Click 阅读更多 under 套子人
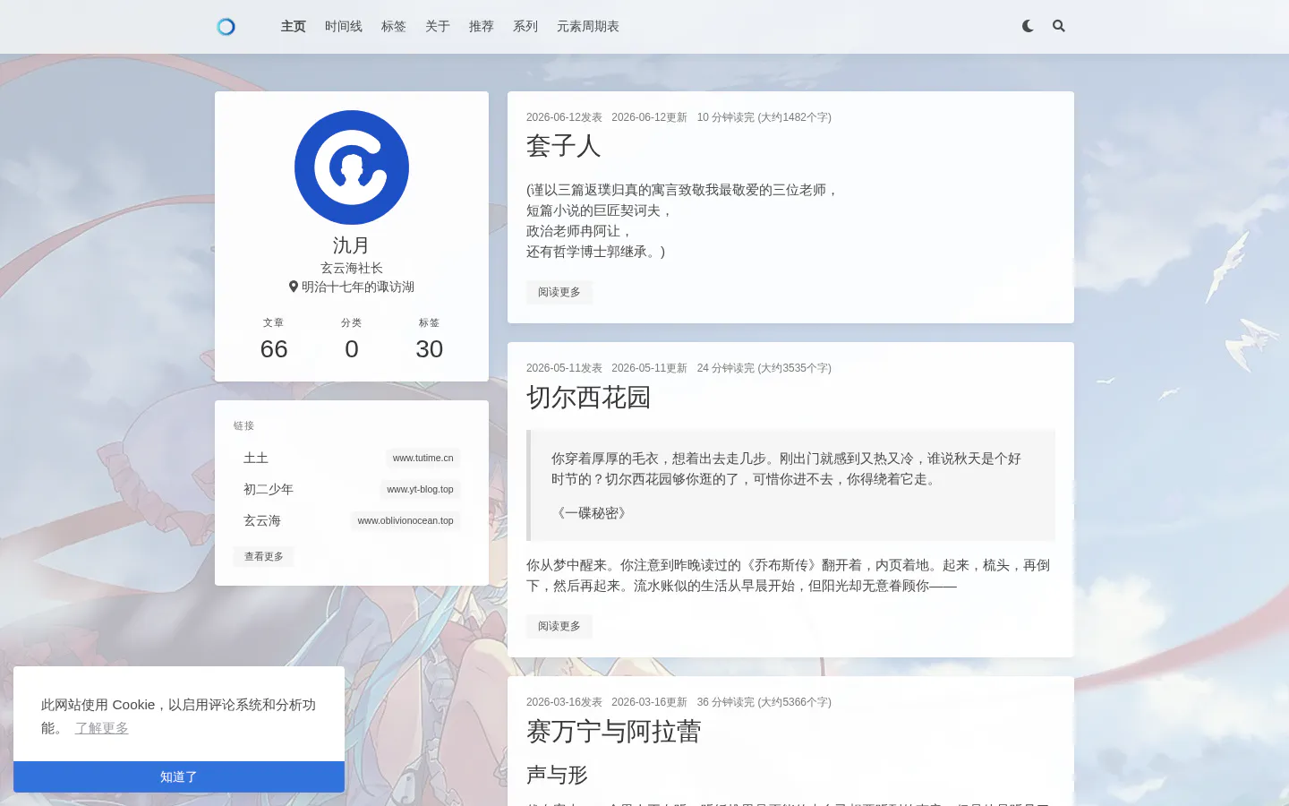Image resolution: width=1289 pixels, height=806 pixels. 559,292
